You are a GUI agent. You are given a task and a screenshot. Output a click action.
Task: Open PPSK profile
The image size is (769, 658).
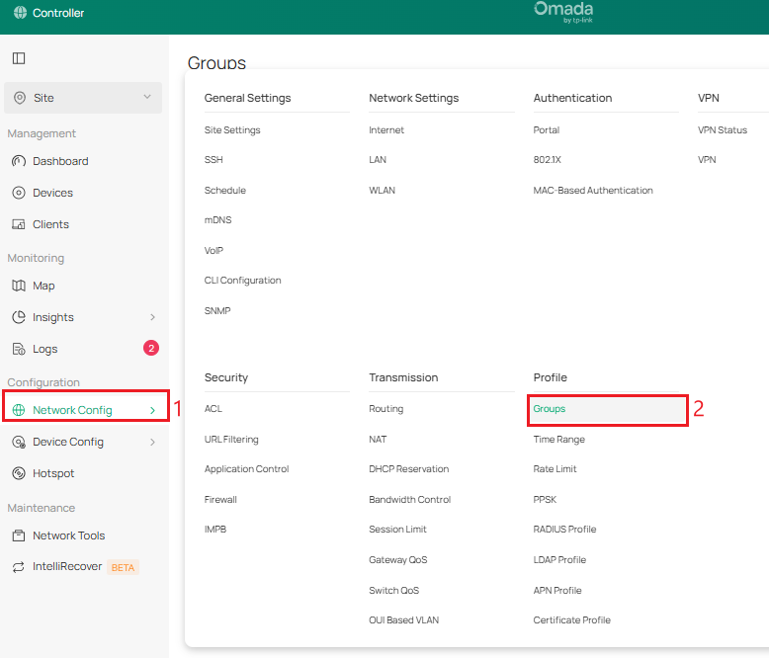(x=545, y=500)
